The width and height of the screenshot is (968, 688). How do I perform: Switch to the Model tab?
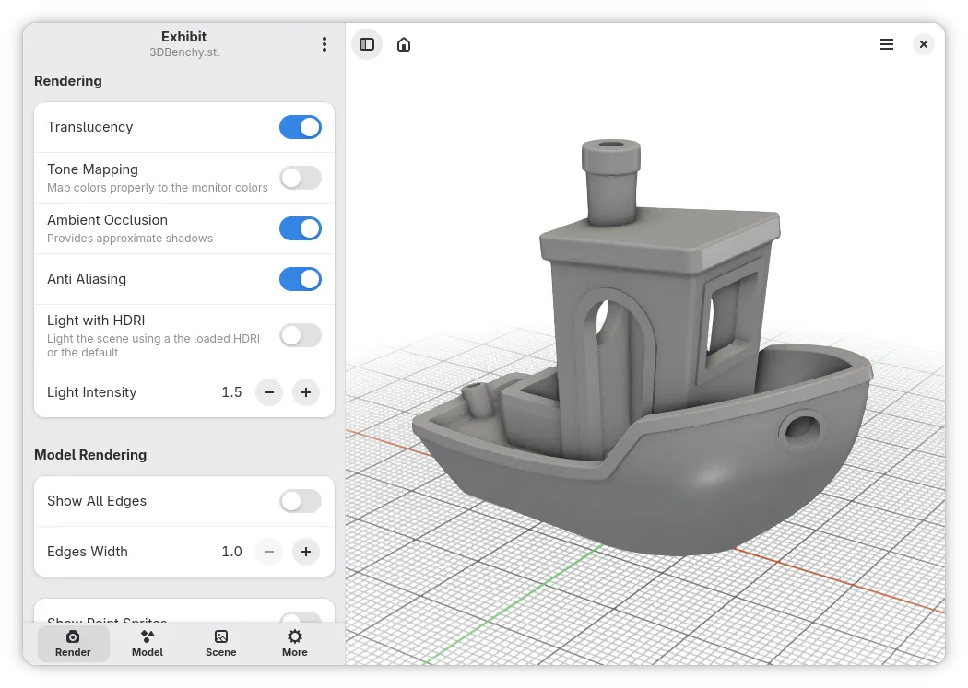point(147,644)
